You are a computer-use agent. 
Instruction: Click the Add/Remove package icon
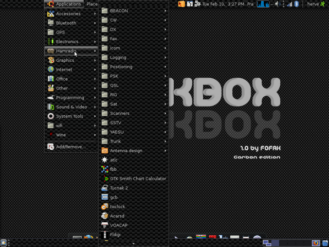point(50,147)
